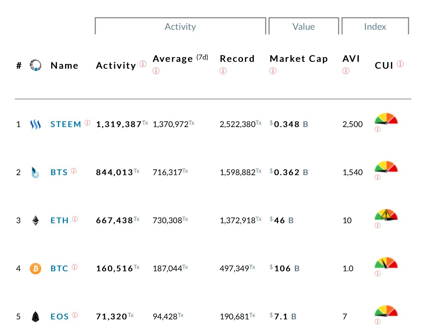Open info icon beside CUI header
The width and height of the screenshot is (432, 335).
pyautogui.click(x=400, y=64)
